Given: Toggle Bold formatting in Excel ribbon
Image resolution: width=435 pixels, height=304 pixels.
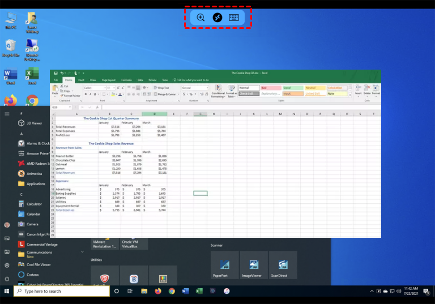Looking at the screenshot, I should click(86, 94).
